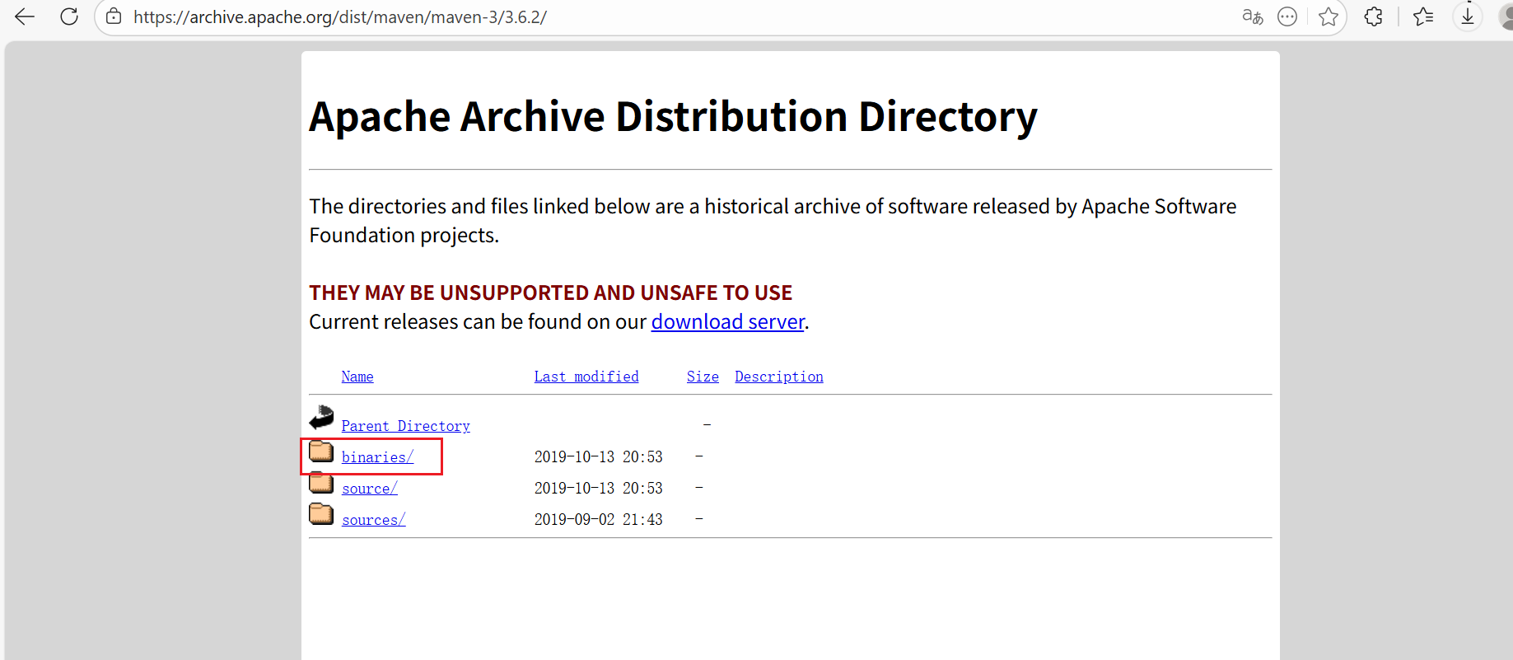
Task: Click the source folder icon
Action: (321, 483)
